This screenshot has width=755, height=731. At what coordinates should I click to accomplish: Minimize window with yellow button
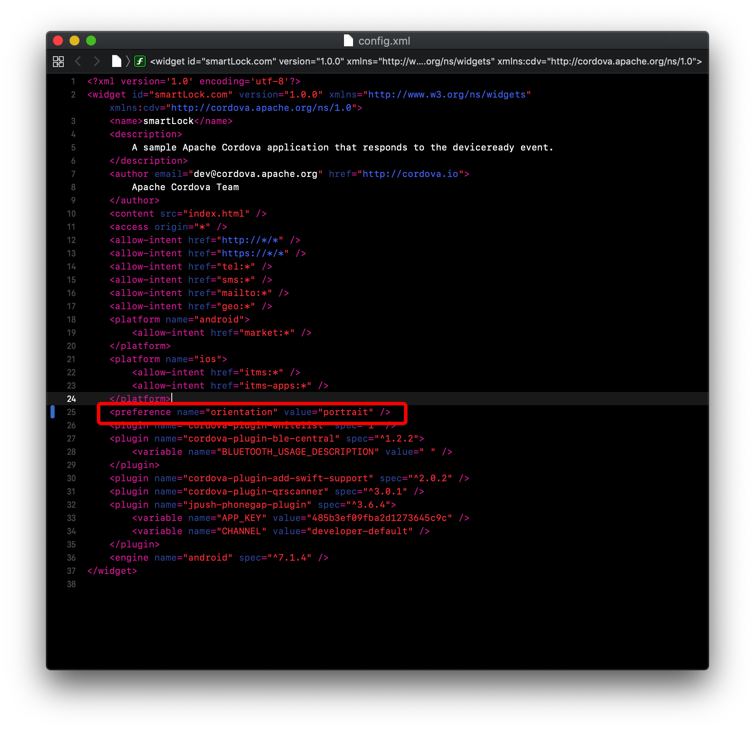[x=75, y=41]
